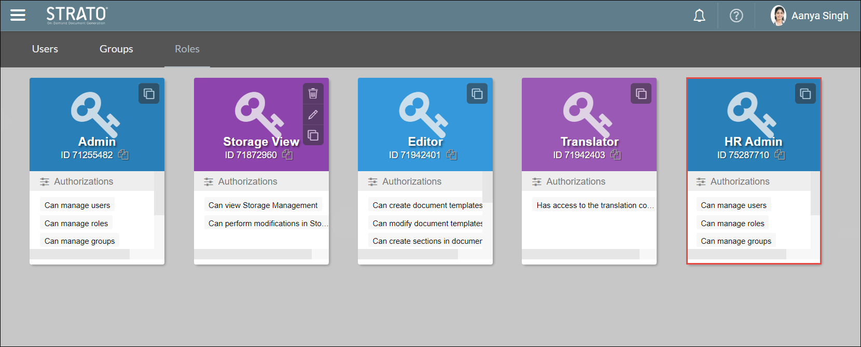Click the Admin card vertical scrollbar

(x=159, y=193)
